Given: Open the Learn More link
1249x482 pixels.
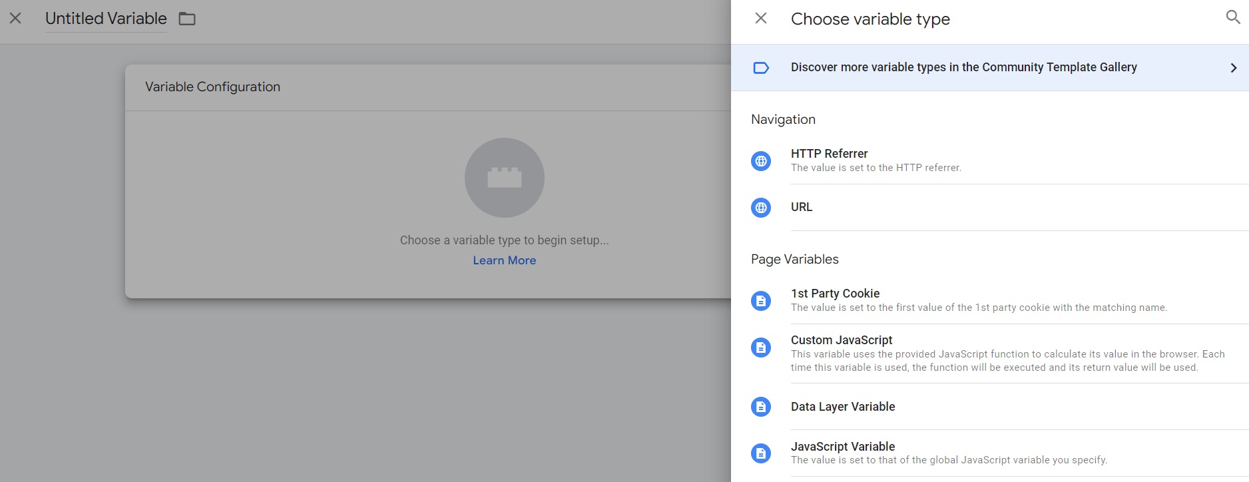Looking at the screenshot, I should pos(504,260).
